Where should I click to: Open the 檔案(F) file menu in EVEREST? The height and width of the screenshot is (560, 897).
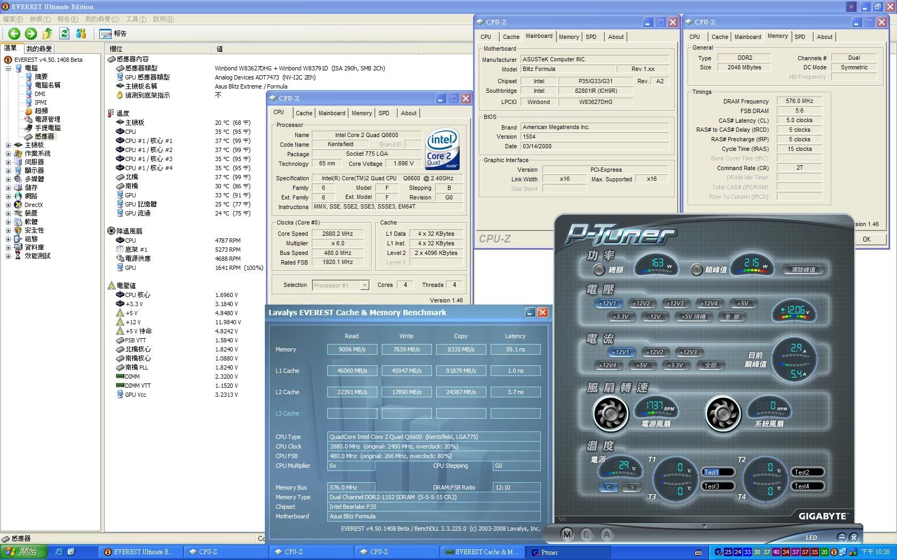tap(13, 19)
